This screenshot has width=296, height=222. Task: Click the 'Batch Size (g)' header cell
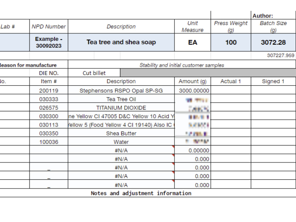pyautogui.click(x=273, y=26)
